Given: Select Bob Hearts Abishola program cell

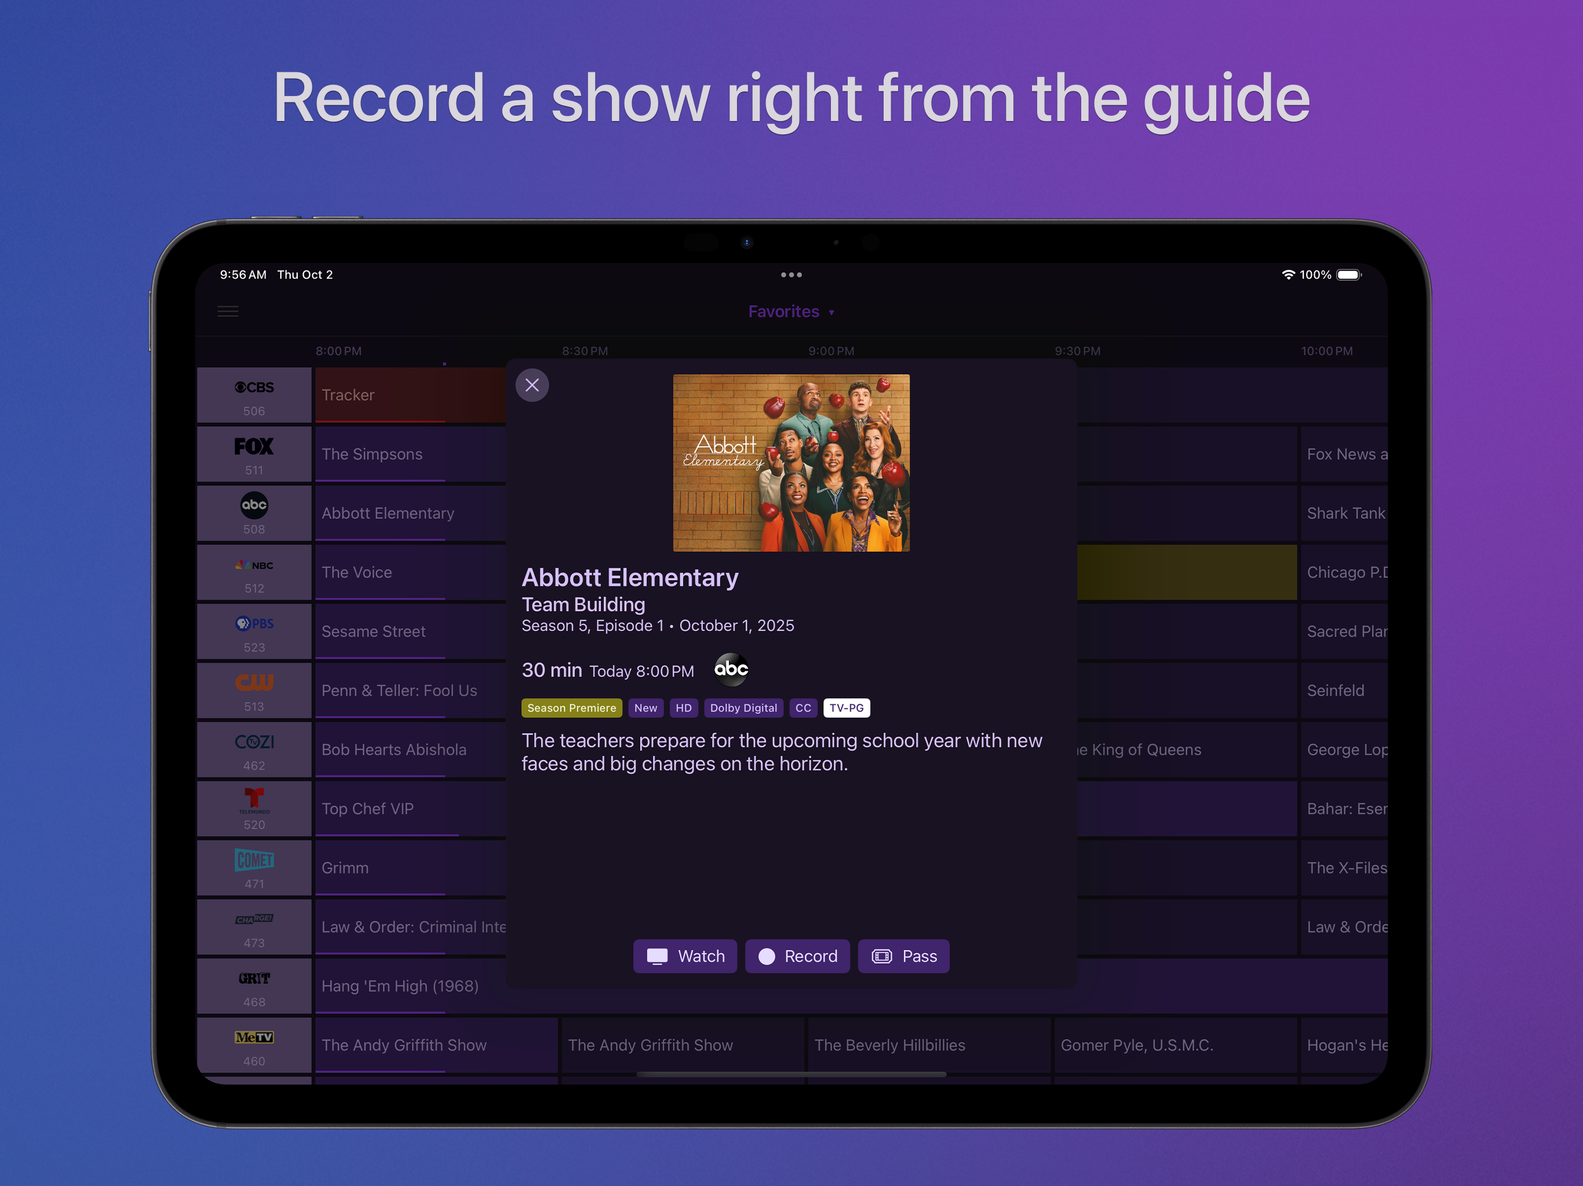Looking at the screenshot, I should point(410,751).
